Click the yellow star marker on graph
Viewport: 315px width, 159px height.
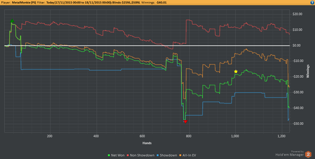pos(236,72)
